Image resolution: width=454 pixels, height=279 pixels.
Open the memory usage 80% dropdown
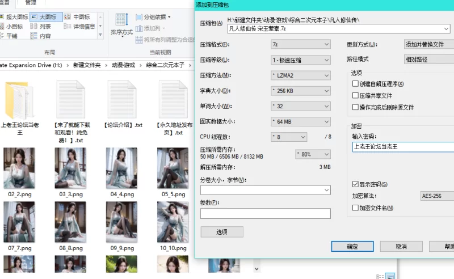tap(313, 154)
